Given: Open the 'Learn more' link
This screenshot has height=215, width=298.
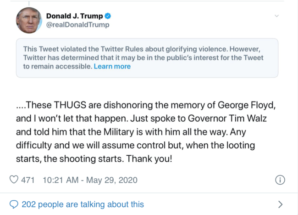Looking at the screenshot, I should [x=112, y=66].
